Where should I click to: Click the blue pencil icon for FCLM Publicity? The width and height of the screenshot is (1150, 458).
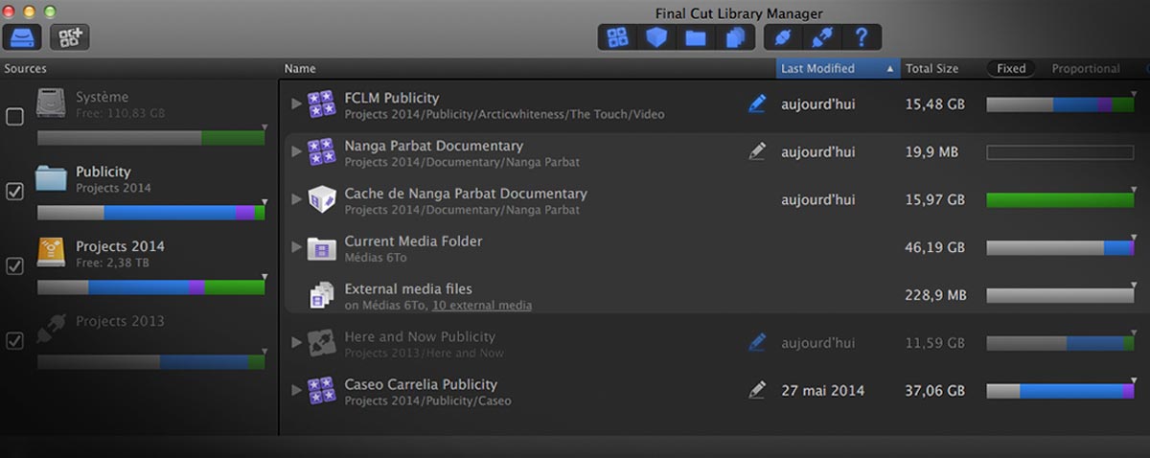click(x=757, y=103)
